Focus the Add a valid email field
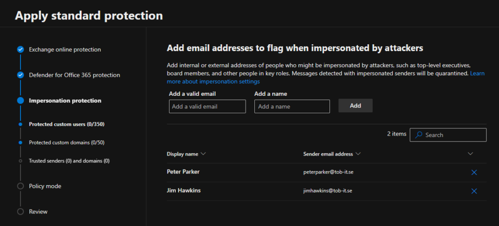Image resolution: width=499 pixels, height=226 pixels. (x=207, y=106)
